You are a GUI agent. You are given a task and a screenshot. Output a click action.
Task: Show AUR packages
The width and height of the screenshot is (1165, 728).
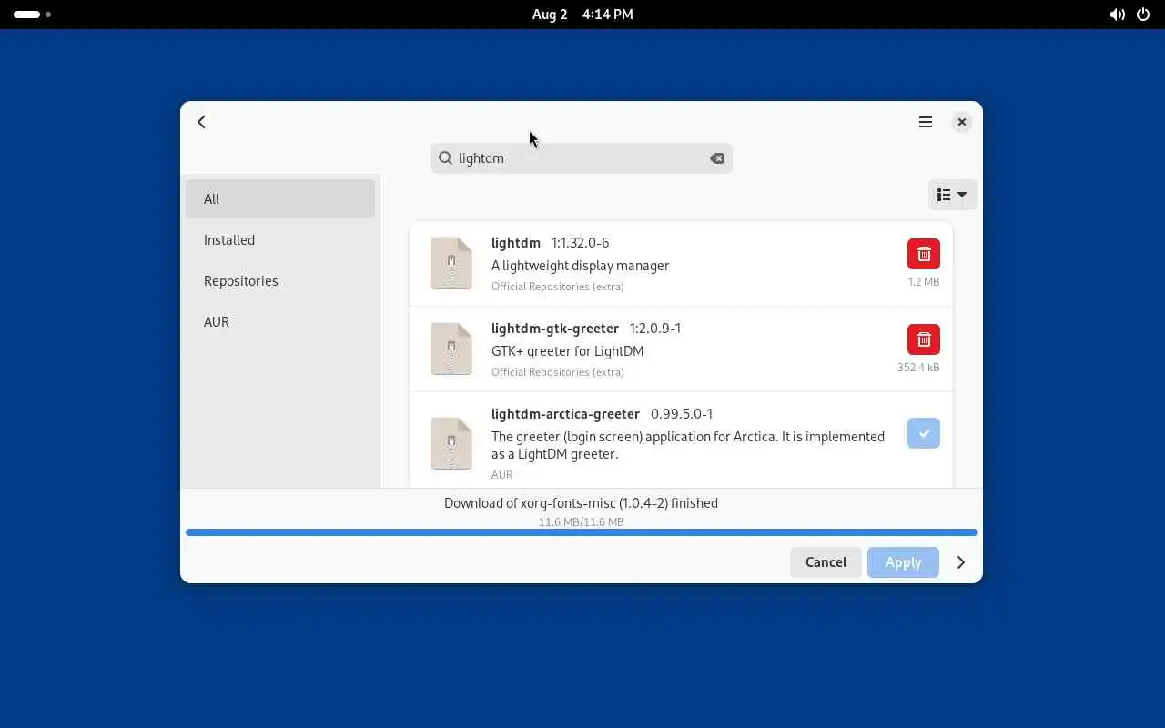tap(280, 322)
